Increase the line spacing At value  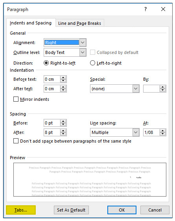[163, 131]
